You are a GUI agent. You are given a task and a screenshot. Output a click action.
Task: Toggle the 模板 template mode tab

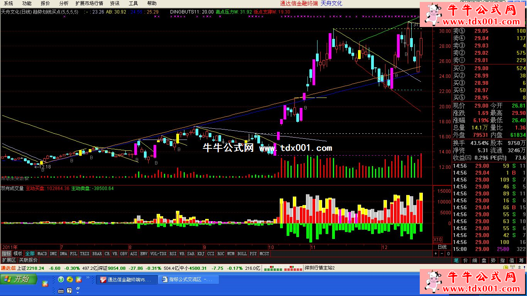pyautogui.click(x=18, y=254)
